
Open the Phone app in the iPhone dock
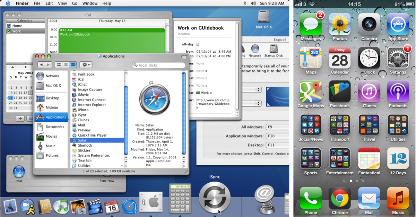(x=311, y=198)
